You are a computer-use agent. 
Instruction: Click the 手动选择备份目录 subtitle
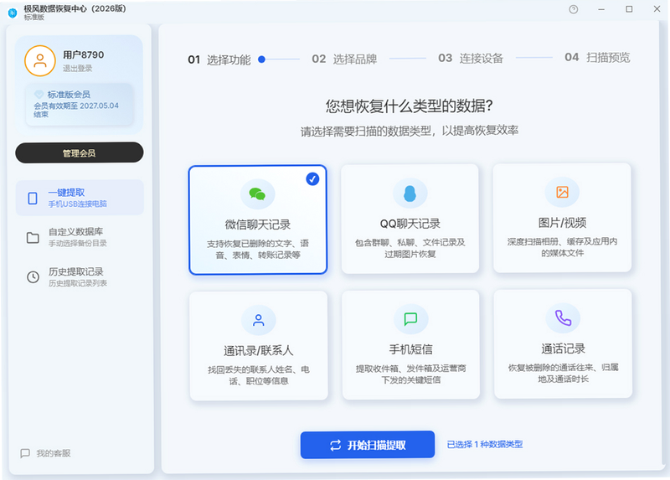[77, 243]
